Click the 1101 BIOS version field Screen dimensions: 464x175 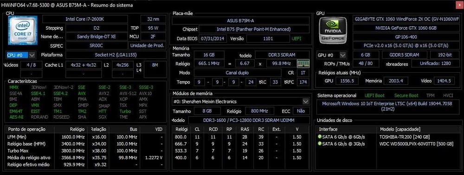point(268,39)
